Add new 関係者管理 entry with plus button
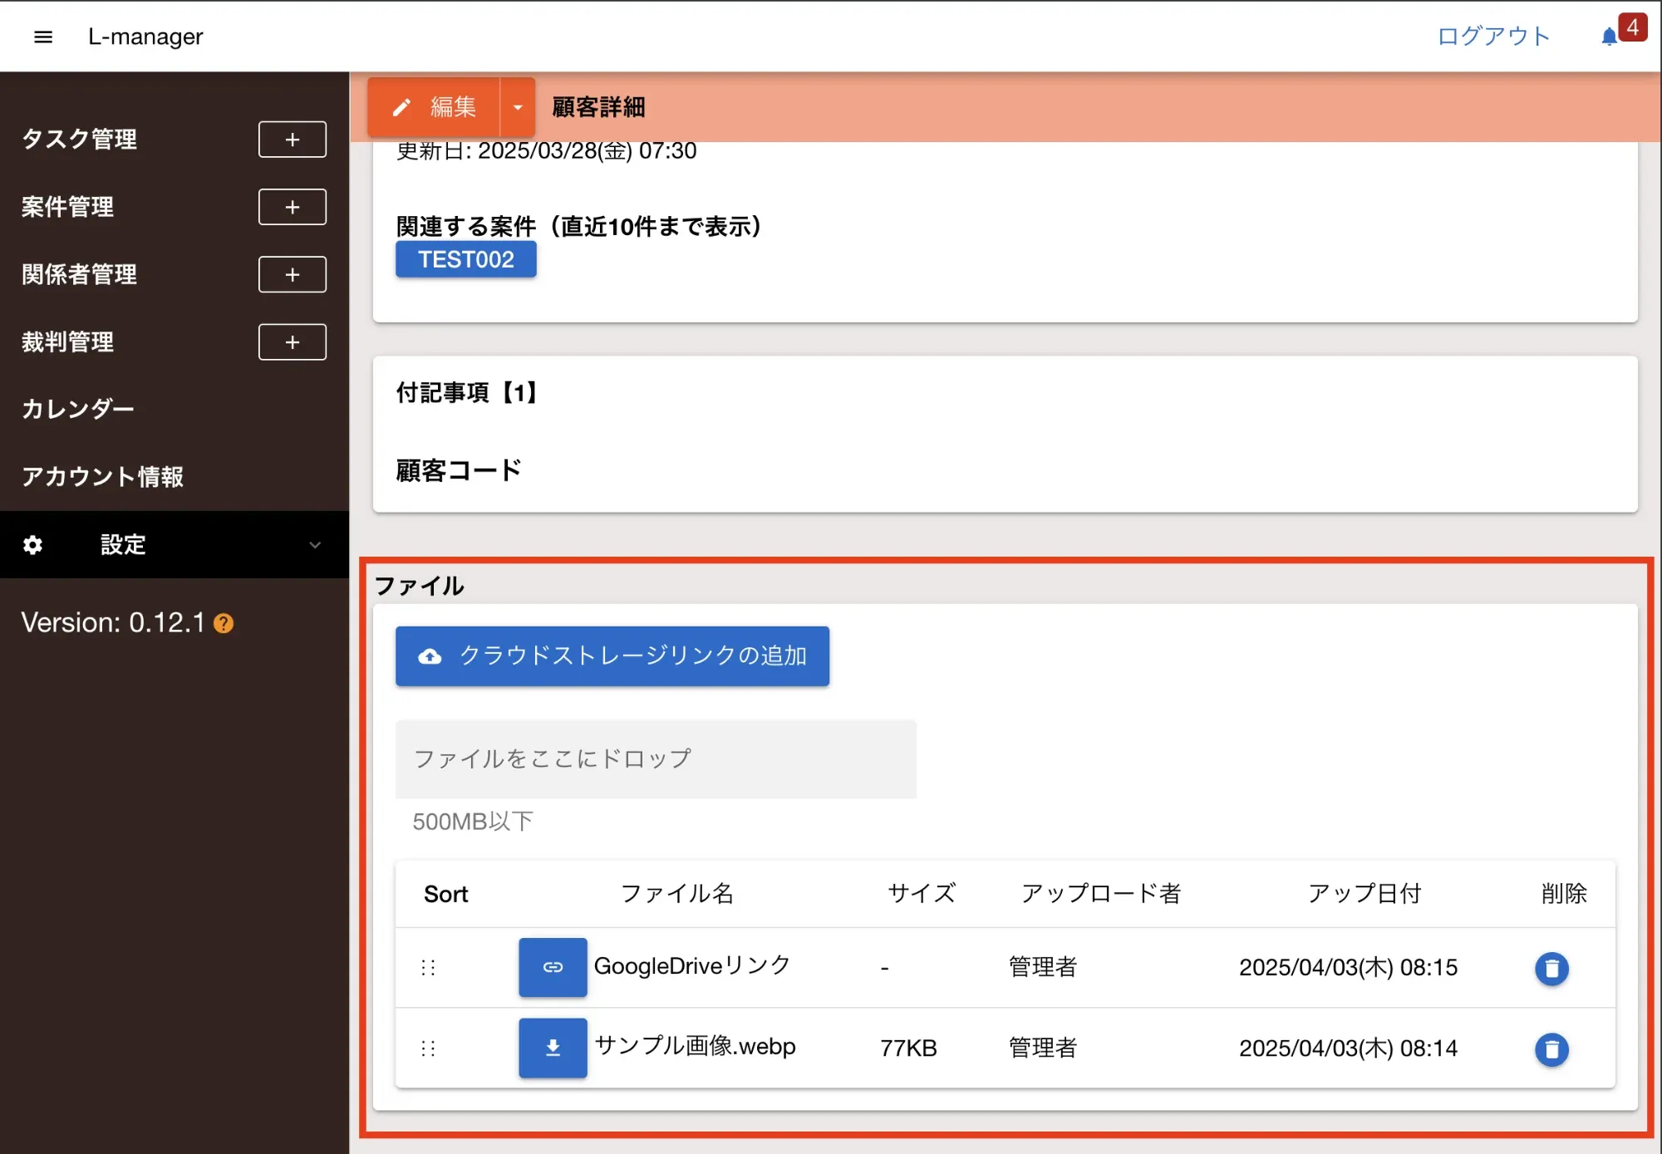 [x=292, y=274]
